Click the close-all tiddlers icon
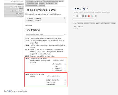Screen dimensions: 118x95 click(x=77, y=16)
